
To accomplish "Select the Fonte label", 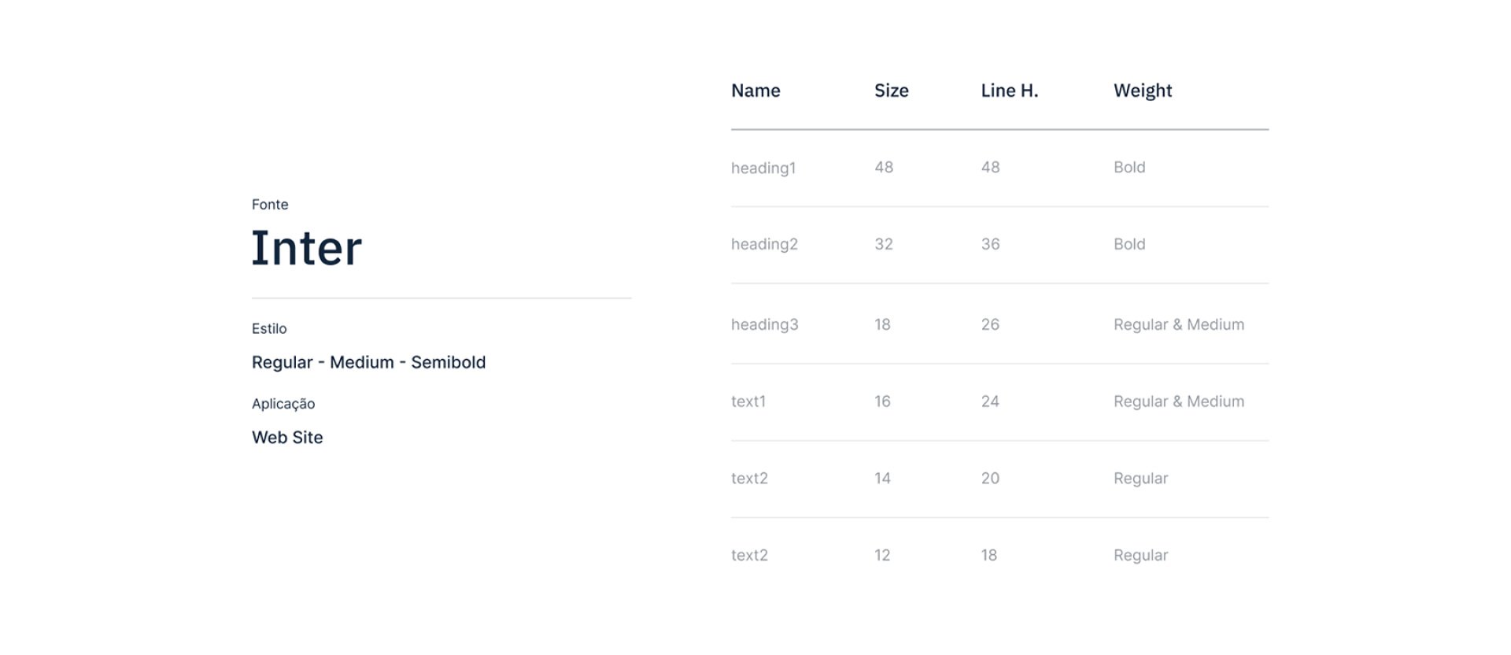I will point(270,205).
